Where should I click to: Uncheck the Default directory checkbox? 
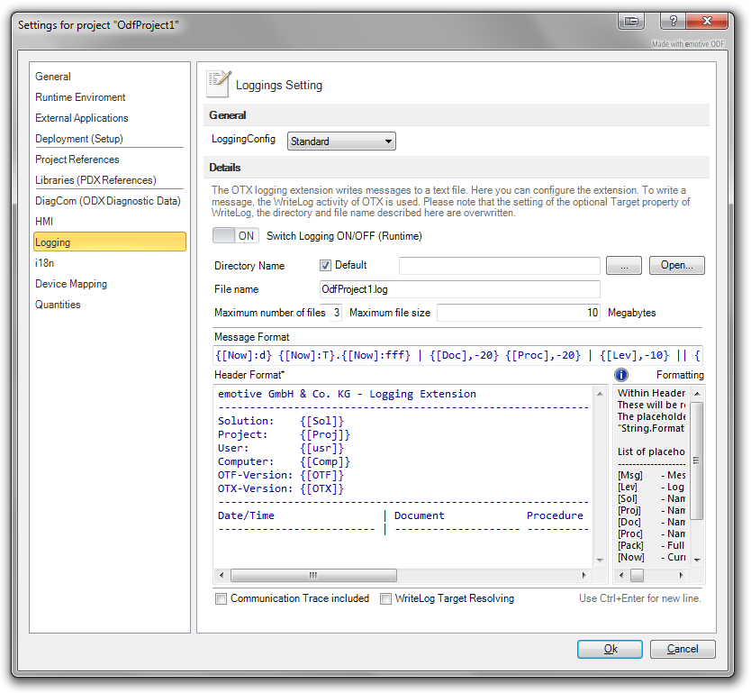click(326, 265)
